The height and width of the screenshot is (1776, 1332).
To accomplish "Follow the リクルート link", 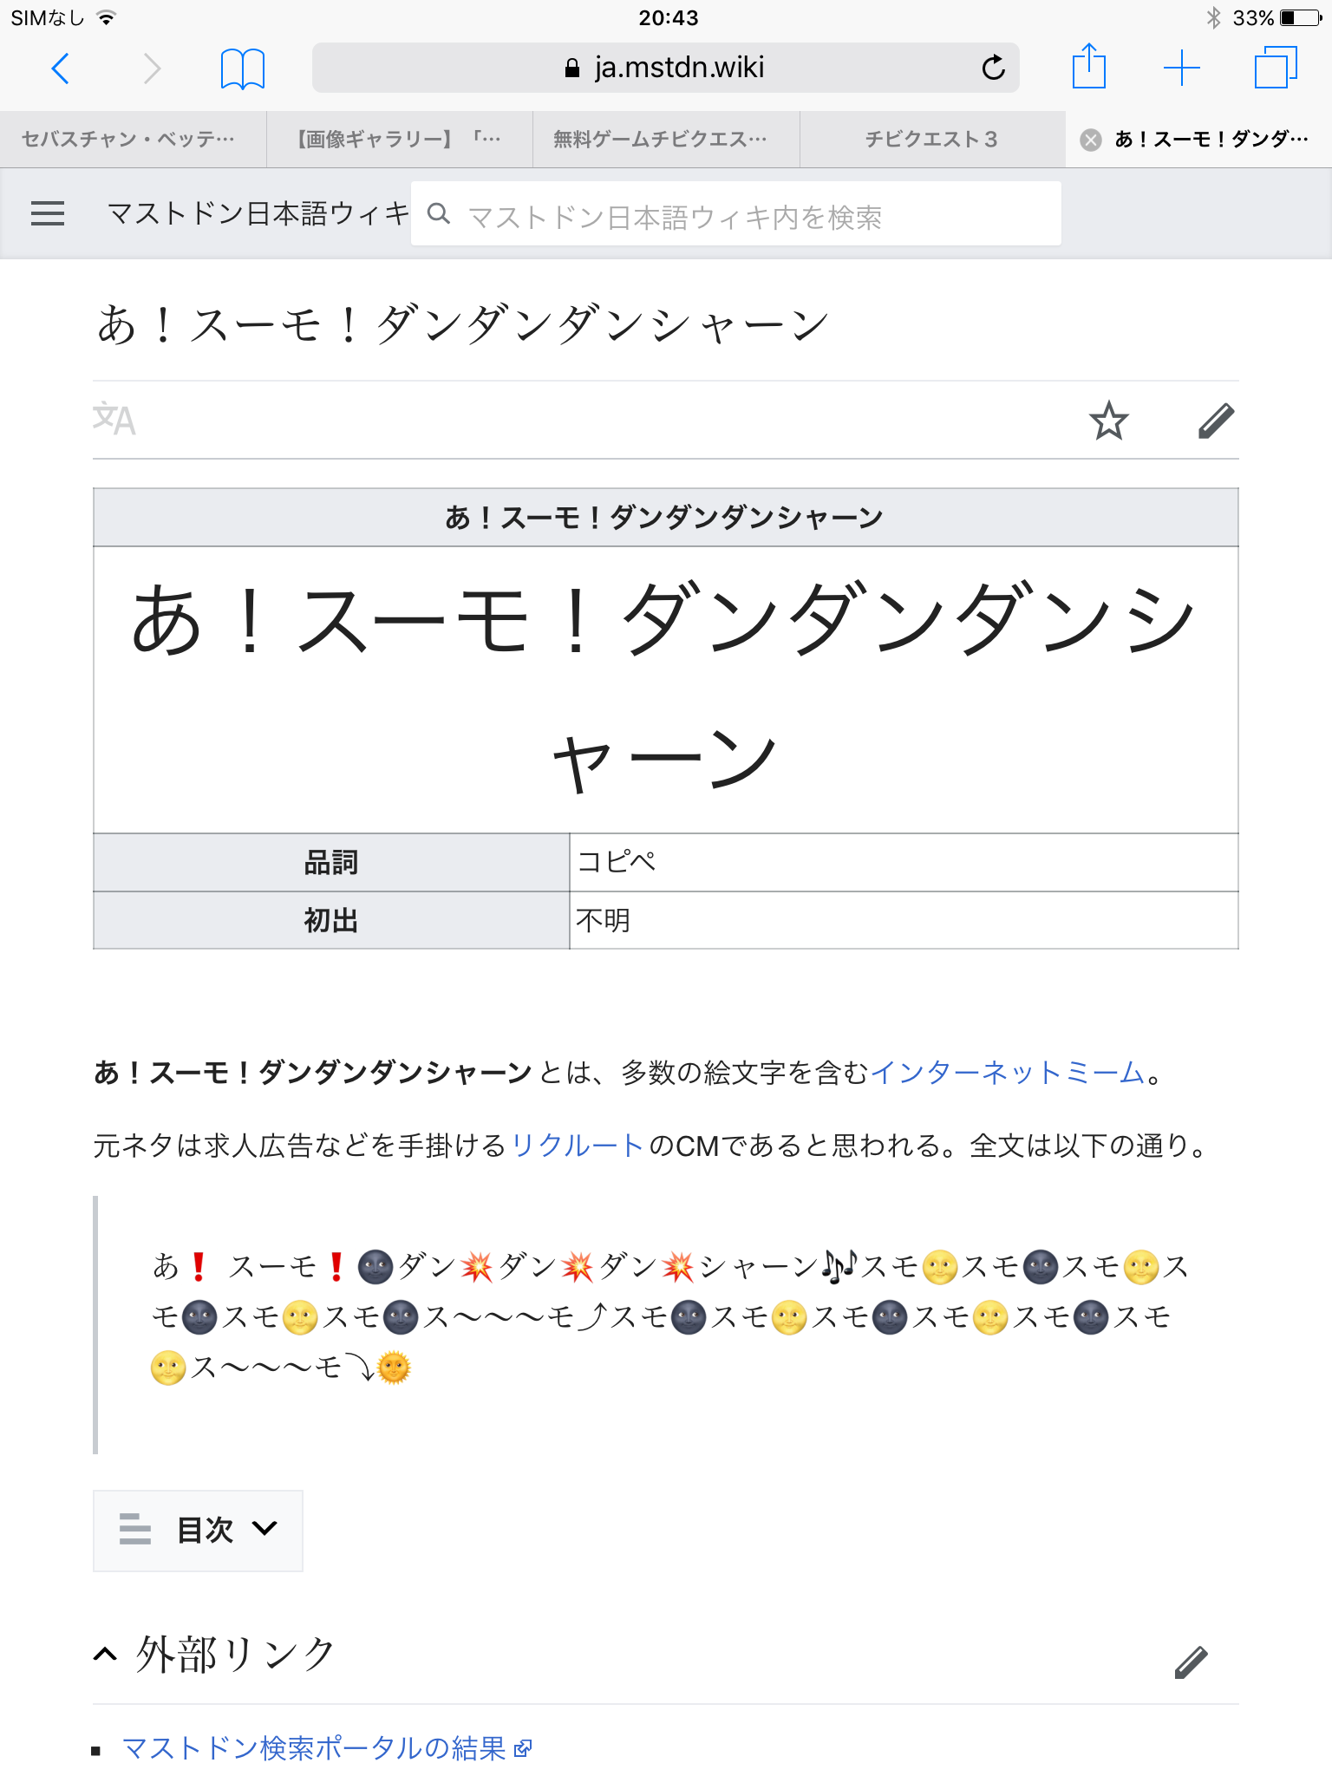I will (x=578, y=1146).
